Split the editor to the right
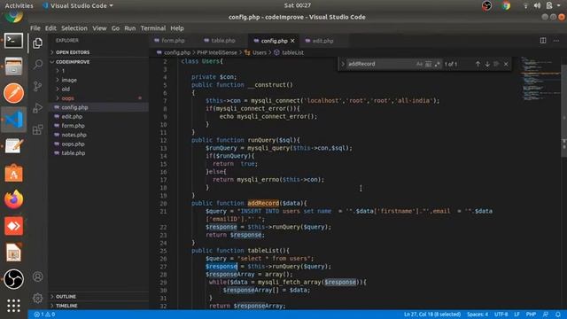The width and height of the screenshot is (567, 319). [543, 41]
